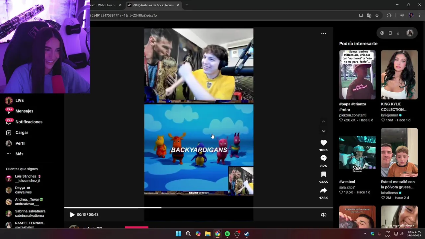
Task: Play the paused video
Action: [72, 214]
